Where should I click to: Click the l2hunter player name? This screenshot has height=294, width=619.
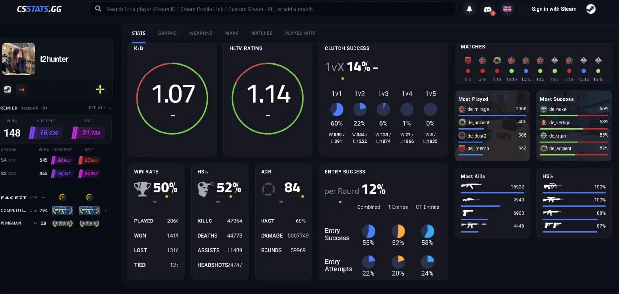click(x=54, y=59)
